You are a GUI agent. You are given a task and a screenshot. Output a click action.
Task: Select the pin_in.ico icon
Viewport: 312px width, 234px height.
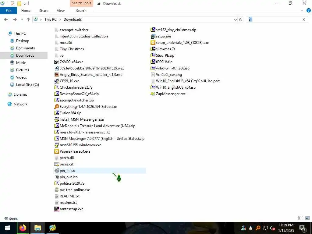(56, 171)
